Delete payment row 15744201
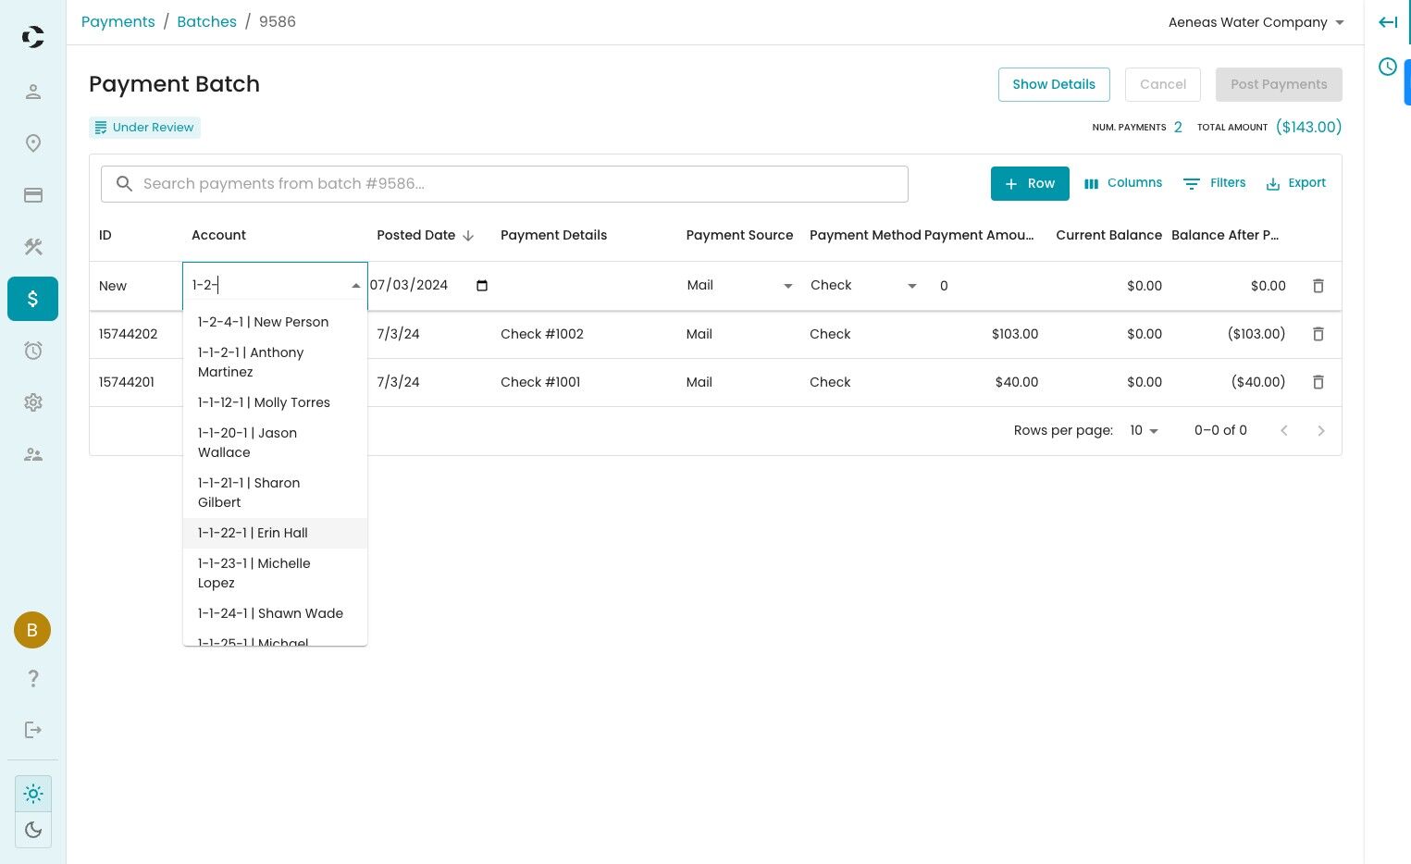Image resolution: width=1411 pixels, height=864 pixels. click(1318, 382)
